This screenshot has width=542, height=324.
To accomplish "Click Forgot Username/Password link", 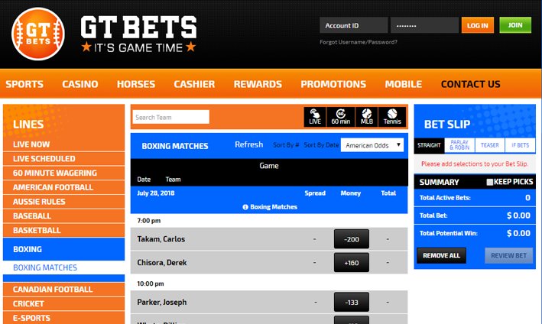I will [x=358, y=42].
